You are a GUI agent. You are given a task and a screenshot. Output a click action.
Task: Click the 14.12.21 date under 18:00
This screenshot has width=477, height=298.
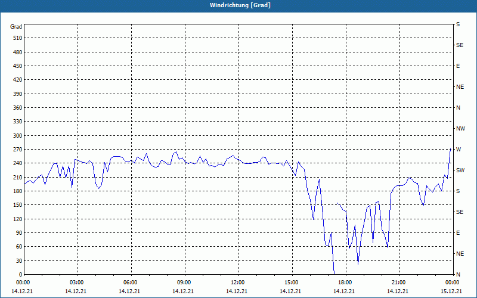click(344, 291)
